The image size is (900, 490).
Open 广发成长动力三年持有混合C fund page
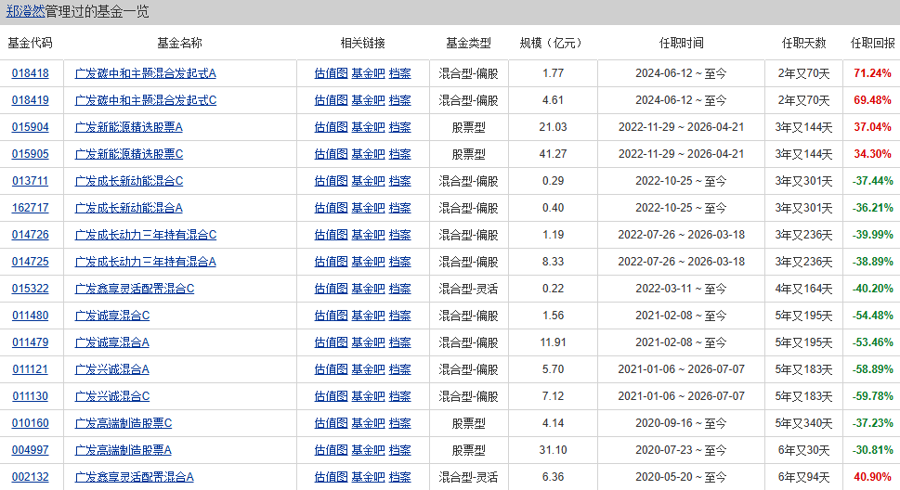[x=145, y=235]
